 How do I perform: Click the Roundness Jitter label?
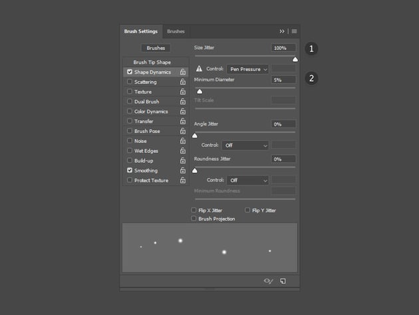(x=212, y=159)
